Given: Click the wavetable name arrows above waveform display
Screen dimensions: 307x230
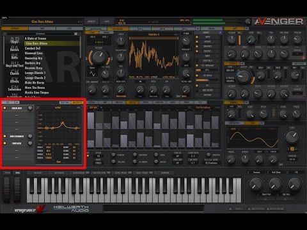Looking at the screenshot, I should click(176, 34).
